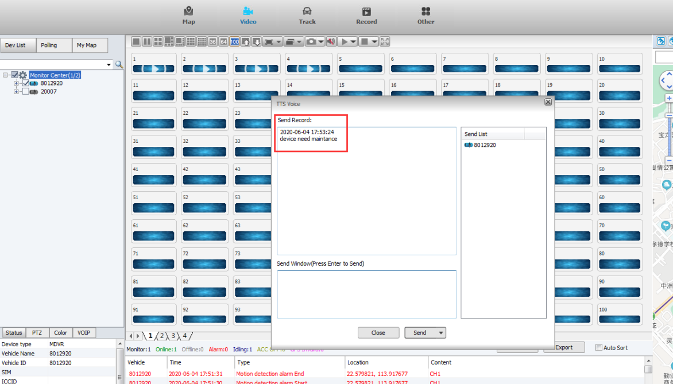673x384 pixels.
Task: Click the cascading windows toolbar icon
Action: [x=290, y=42]
